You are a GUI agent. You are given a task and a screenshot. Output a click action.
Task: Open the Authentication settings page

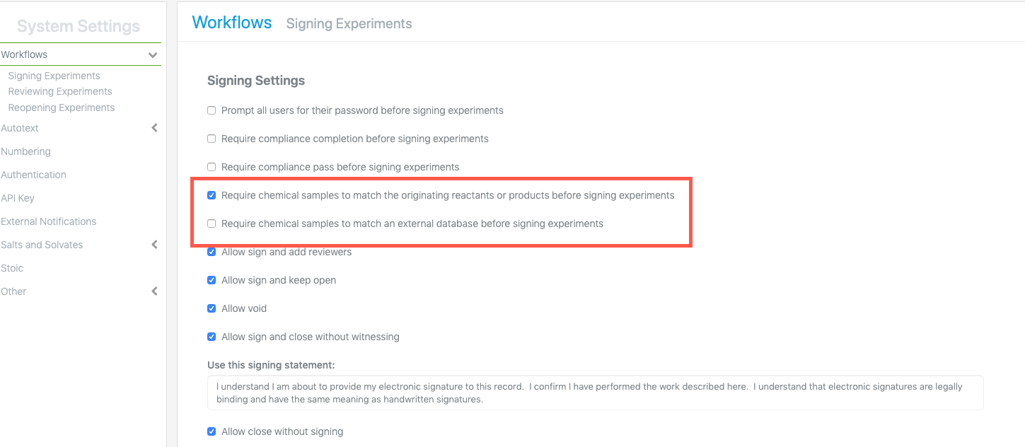tap(33, 175)
